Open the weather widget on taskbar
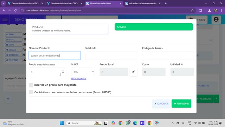Viewport: 225px width, 127px height. pyautogui.click(x=14, y=123)
